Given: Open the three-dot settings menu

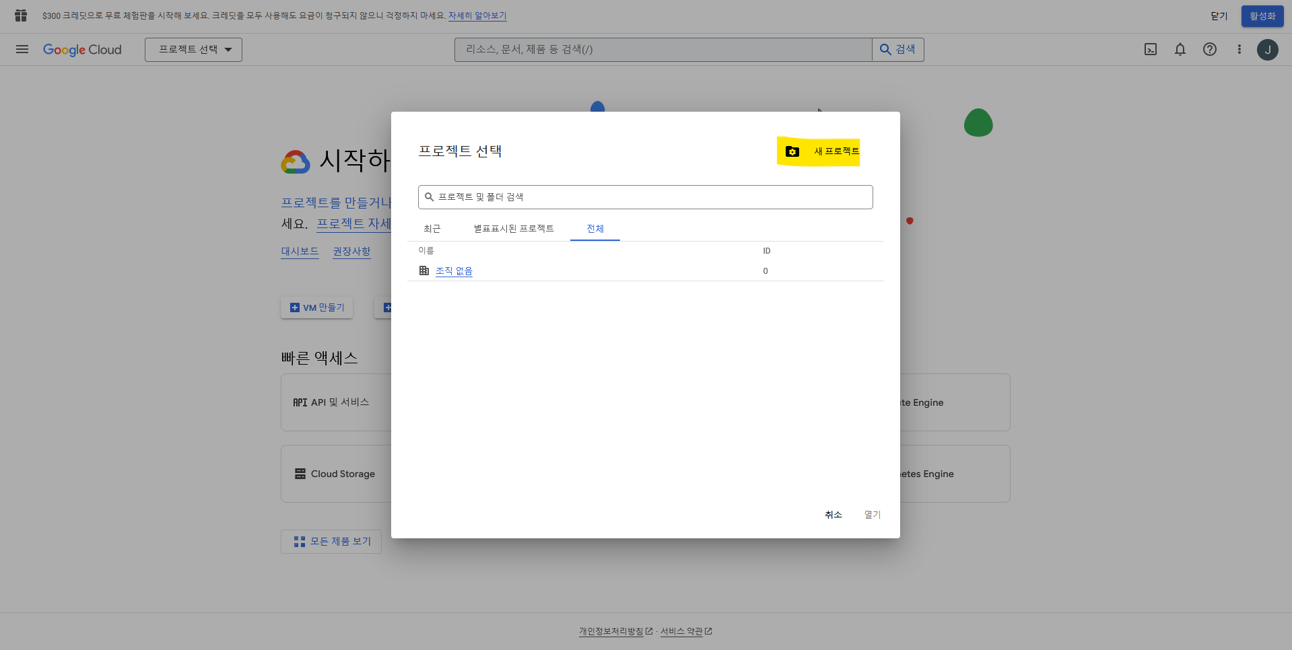Looking at the screenshot, I should 1239,50.
